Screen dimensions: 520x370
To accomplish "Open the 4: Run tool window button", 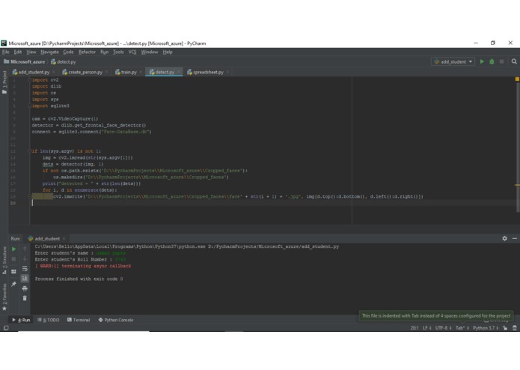I will click(x=21, y=320).
